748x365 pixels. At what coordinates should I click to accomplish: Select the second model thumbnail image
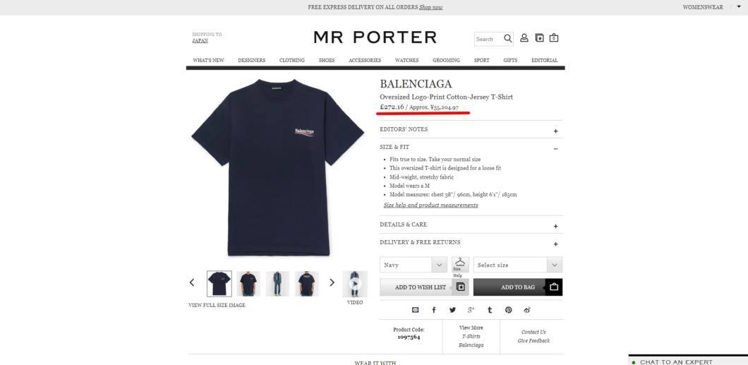(248, 284)
